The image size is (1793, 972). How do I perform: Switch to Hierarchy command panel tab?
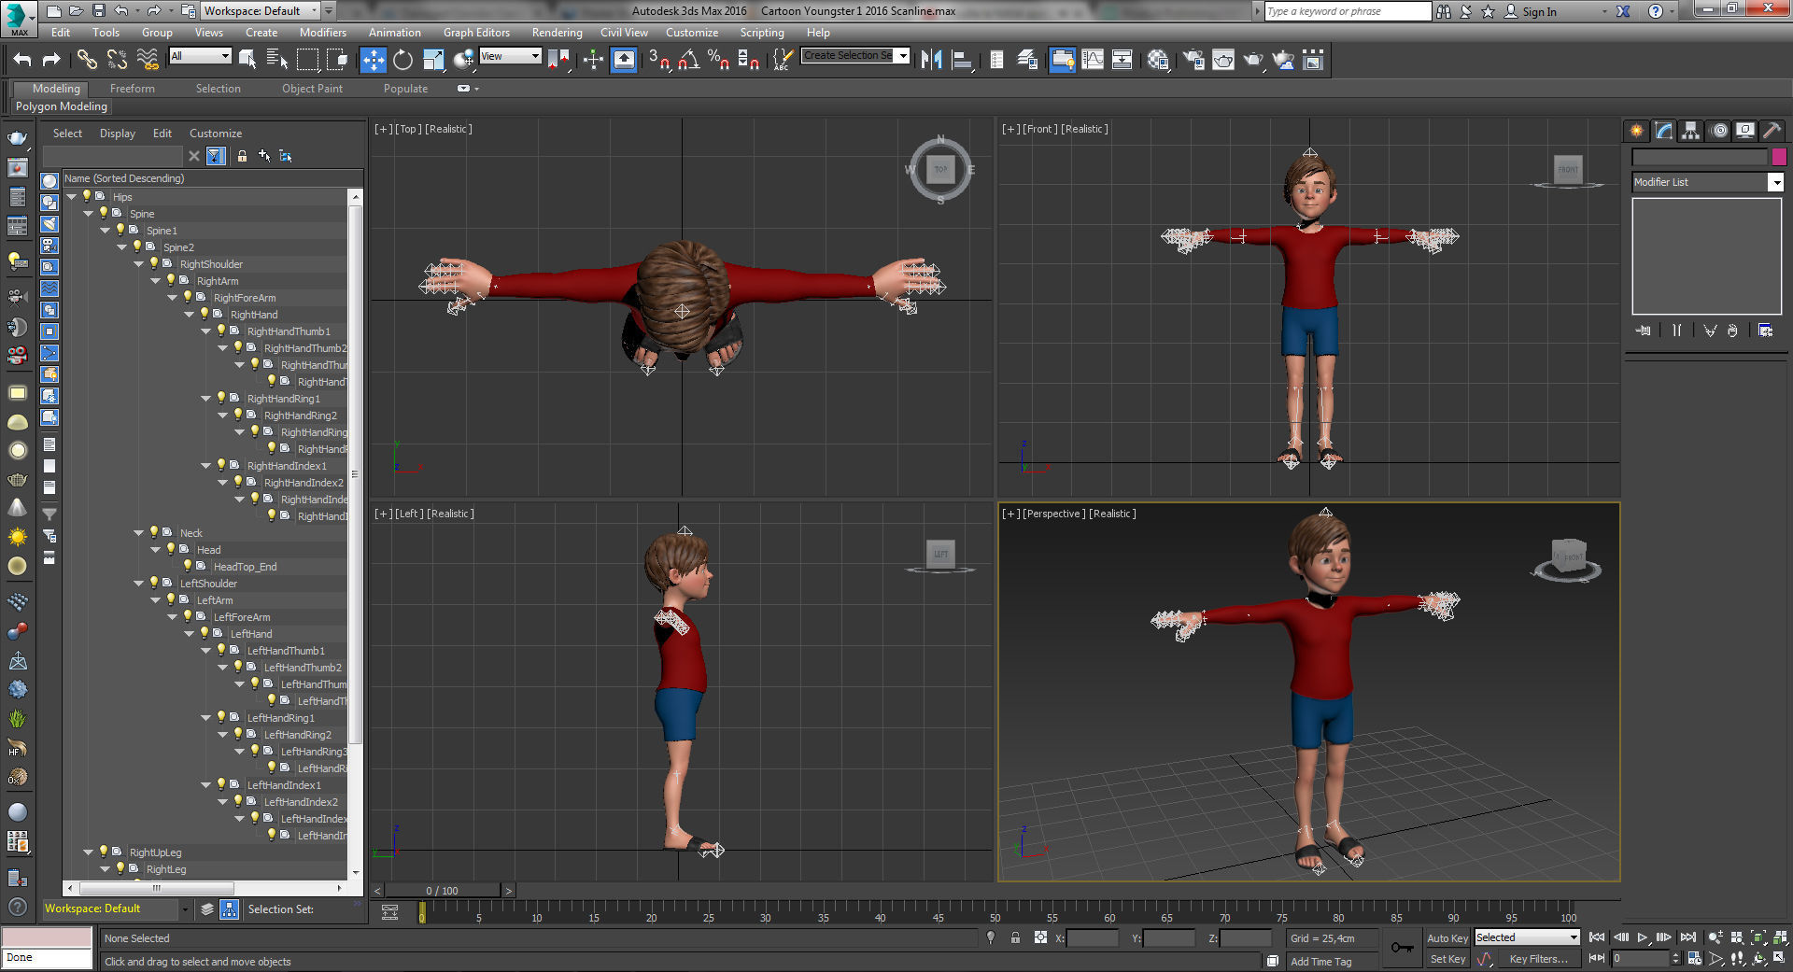point(1691,131)
